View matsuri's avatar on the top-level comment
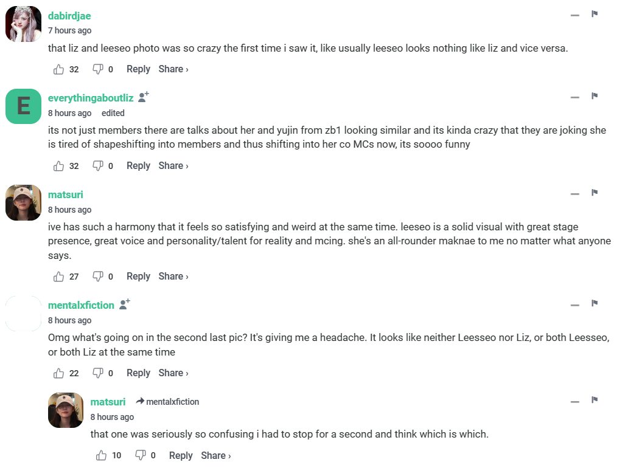 click(23, 202)
